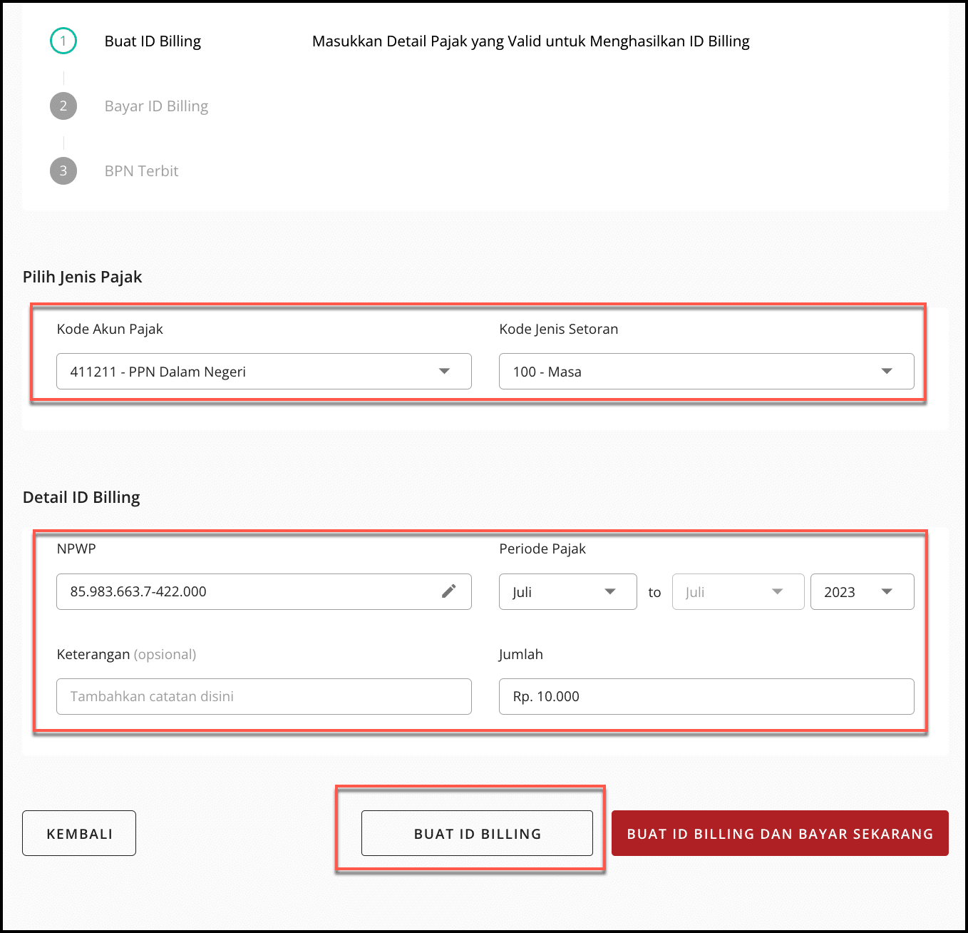Image resolution: width=968 pixels, height=933 pixels.
Task: Open the 2023 tax year dropdown
Action: tap(862, 591)
